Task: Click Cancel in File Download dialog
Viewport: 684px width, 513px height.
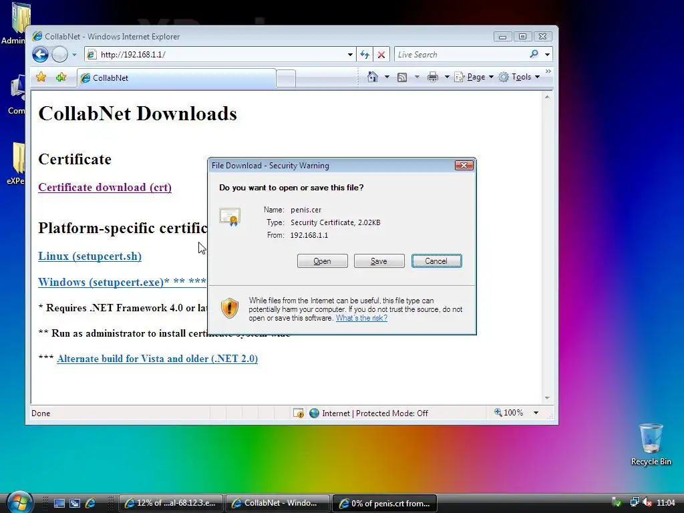Action: click(437, 261)
